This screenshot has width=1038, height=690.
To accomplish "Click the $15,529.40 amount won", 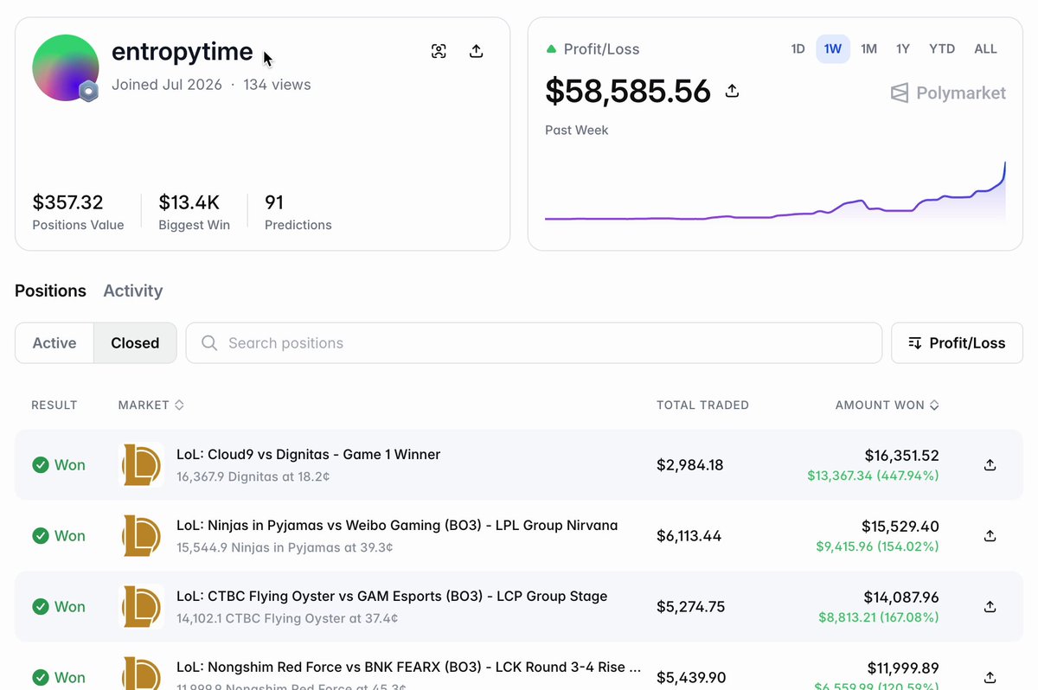I will pyautogui.click(x=900, y=527).
